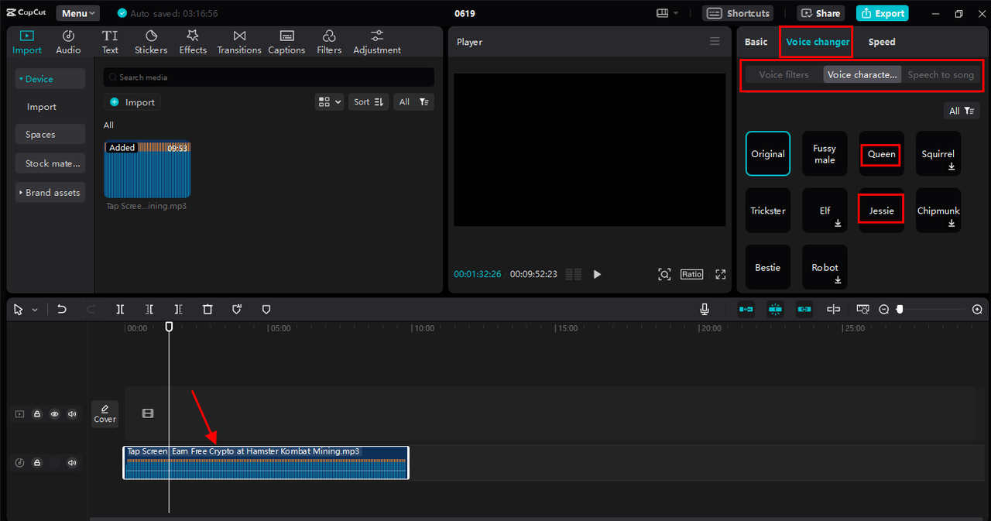991x521 pixels.
Task: Select the Tap Screen mp3 media thumbnail
Action: [147, 170]
